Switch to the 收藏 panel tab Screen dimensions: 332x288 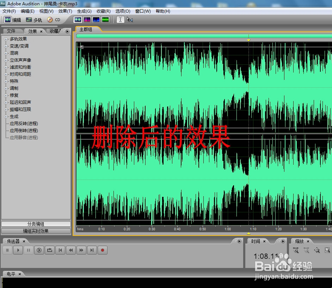55,31
